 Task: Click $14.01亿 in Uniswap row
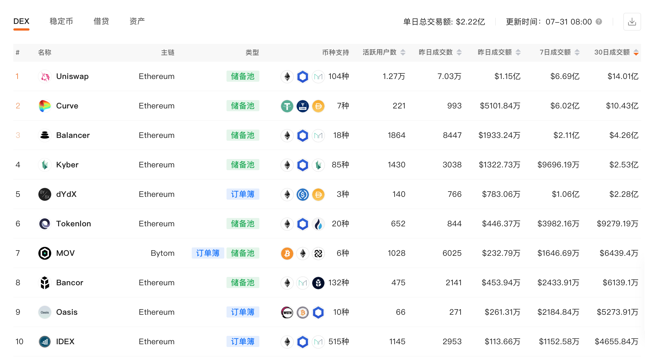click(623, 76)
